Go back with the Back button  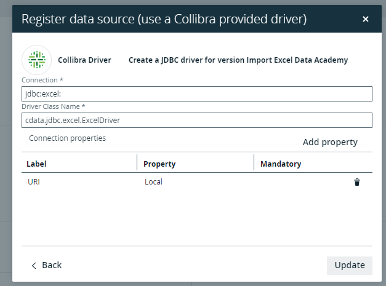[47, 265]
